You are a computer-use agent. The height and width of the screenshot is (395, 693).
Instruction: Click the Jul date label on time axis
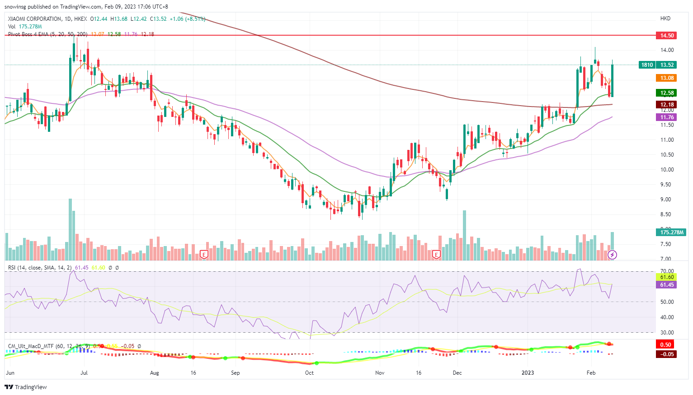pyautogui.click(x=84, y=373)
